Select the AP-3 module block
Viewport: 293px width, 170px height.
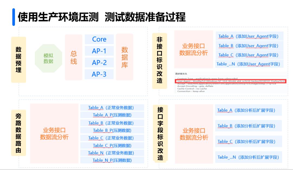tap(99, 74)
